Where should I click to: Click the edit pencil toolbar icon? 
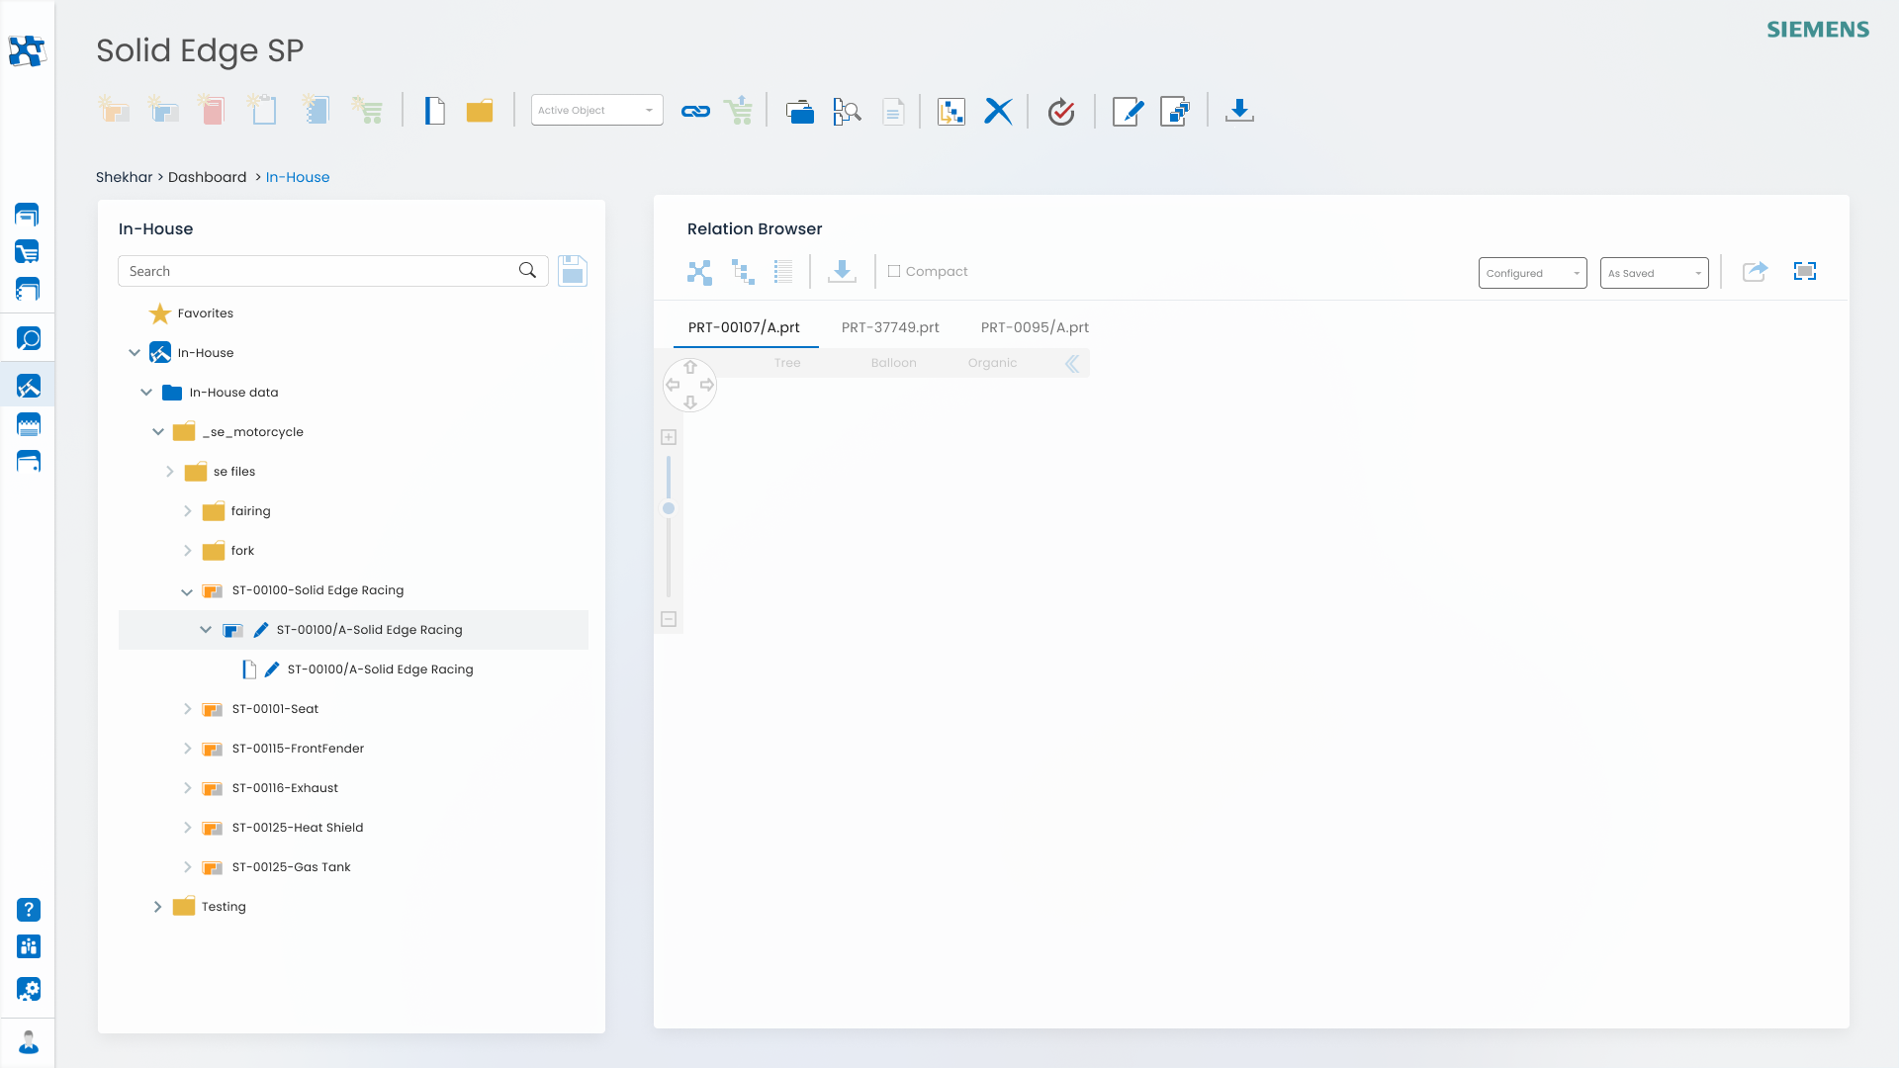tap(1128, 112)
